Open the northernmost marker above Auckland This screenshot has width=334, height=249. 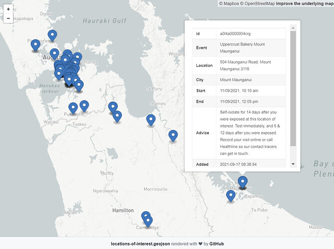(x=52, y=35)
